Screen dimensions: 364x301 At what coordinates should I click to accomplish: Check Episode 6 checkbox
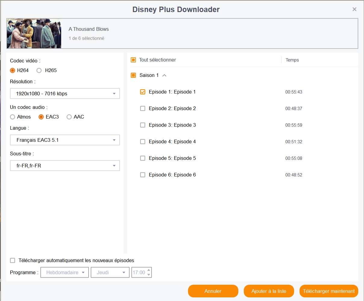coord(143,175)
